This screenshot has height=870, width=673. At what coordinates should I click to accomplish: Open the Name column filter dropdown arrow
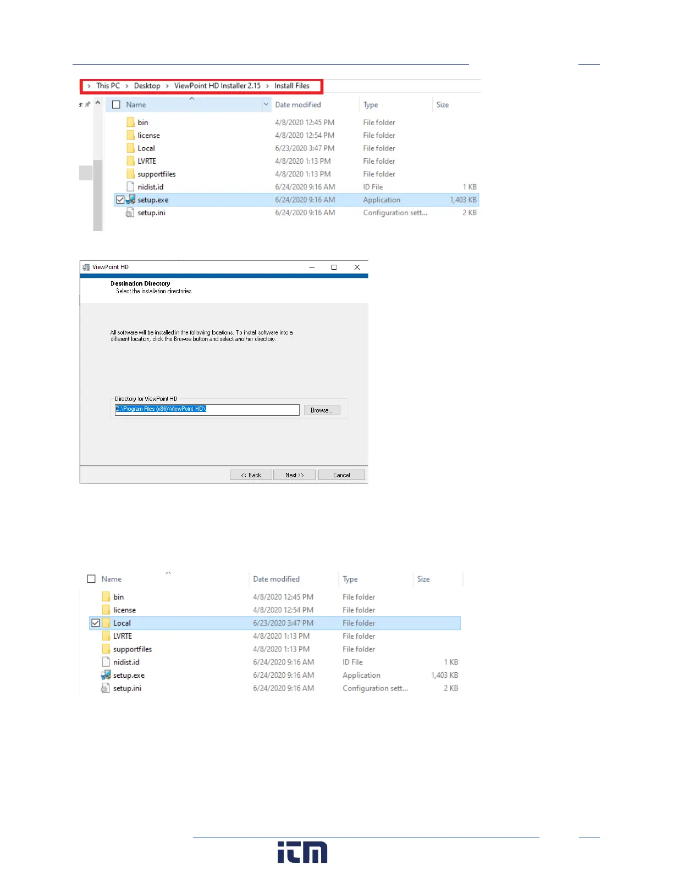pos(266,104)
